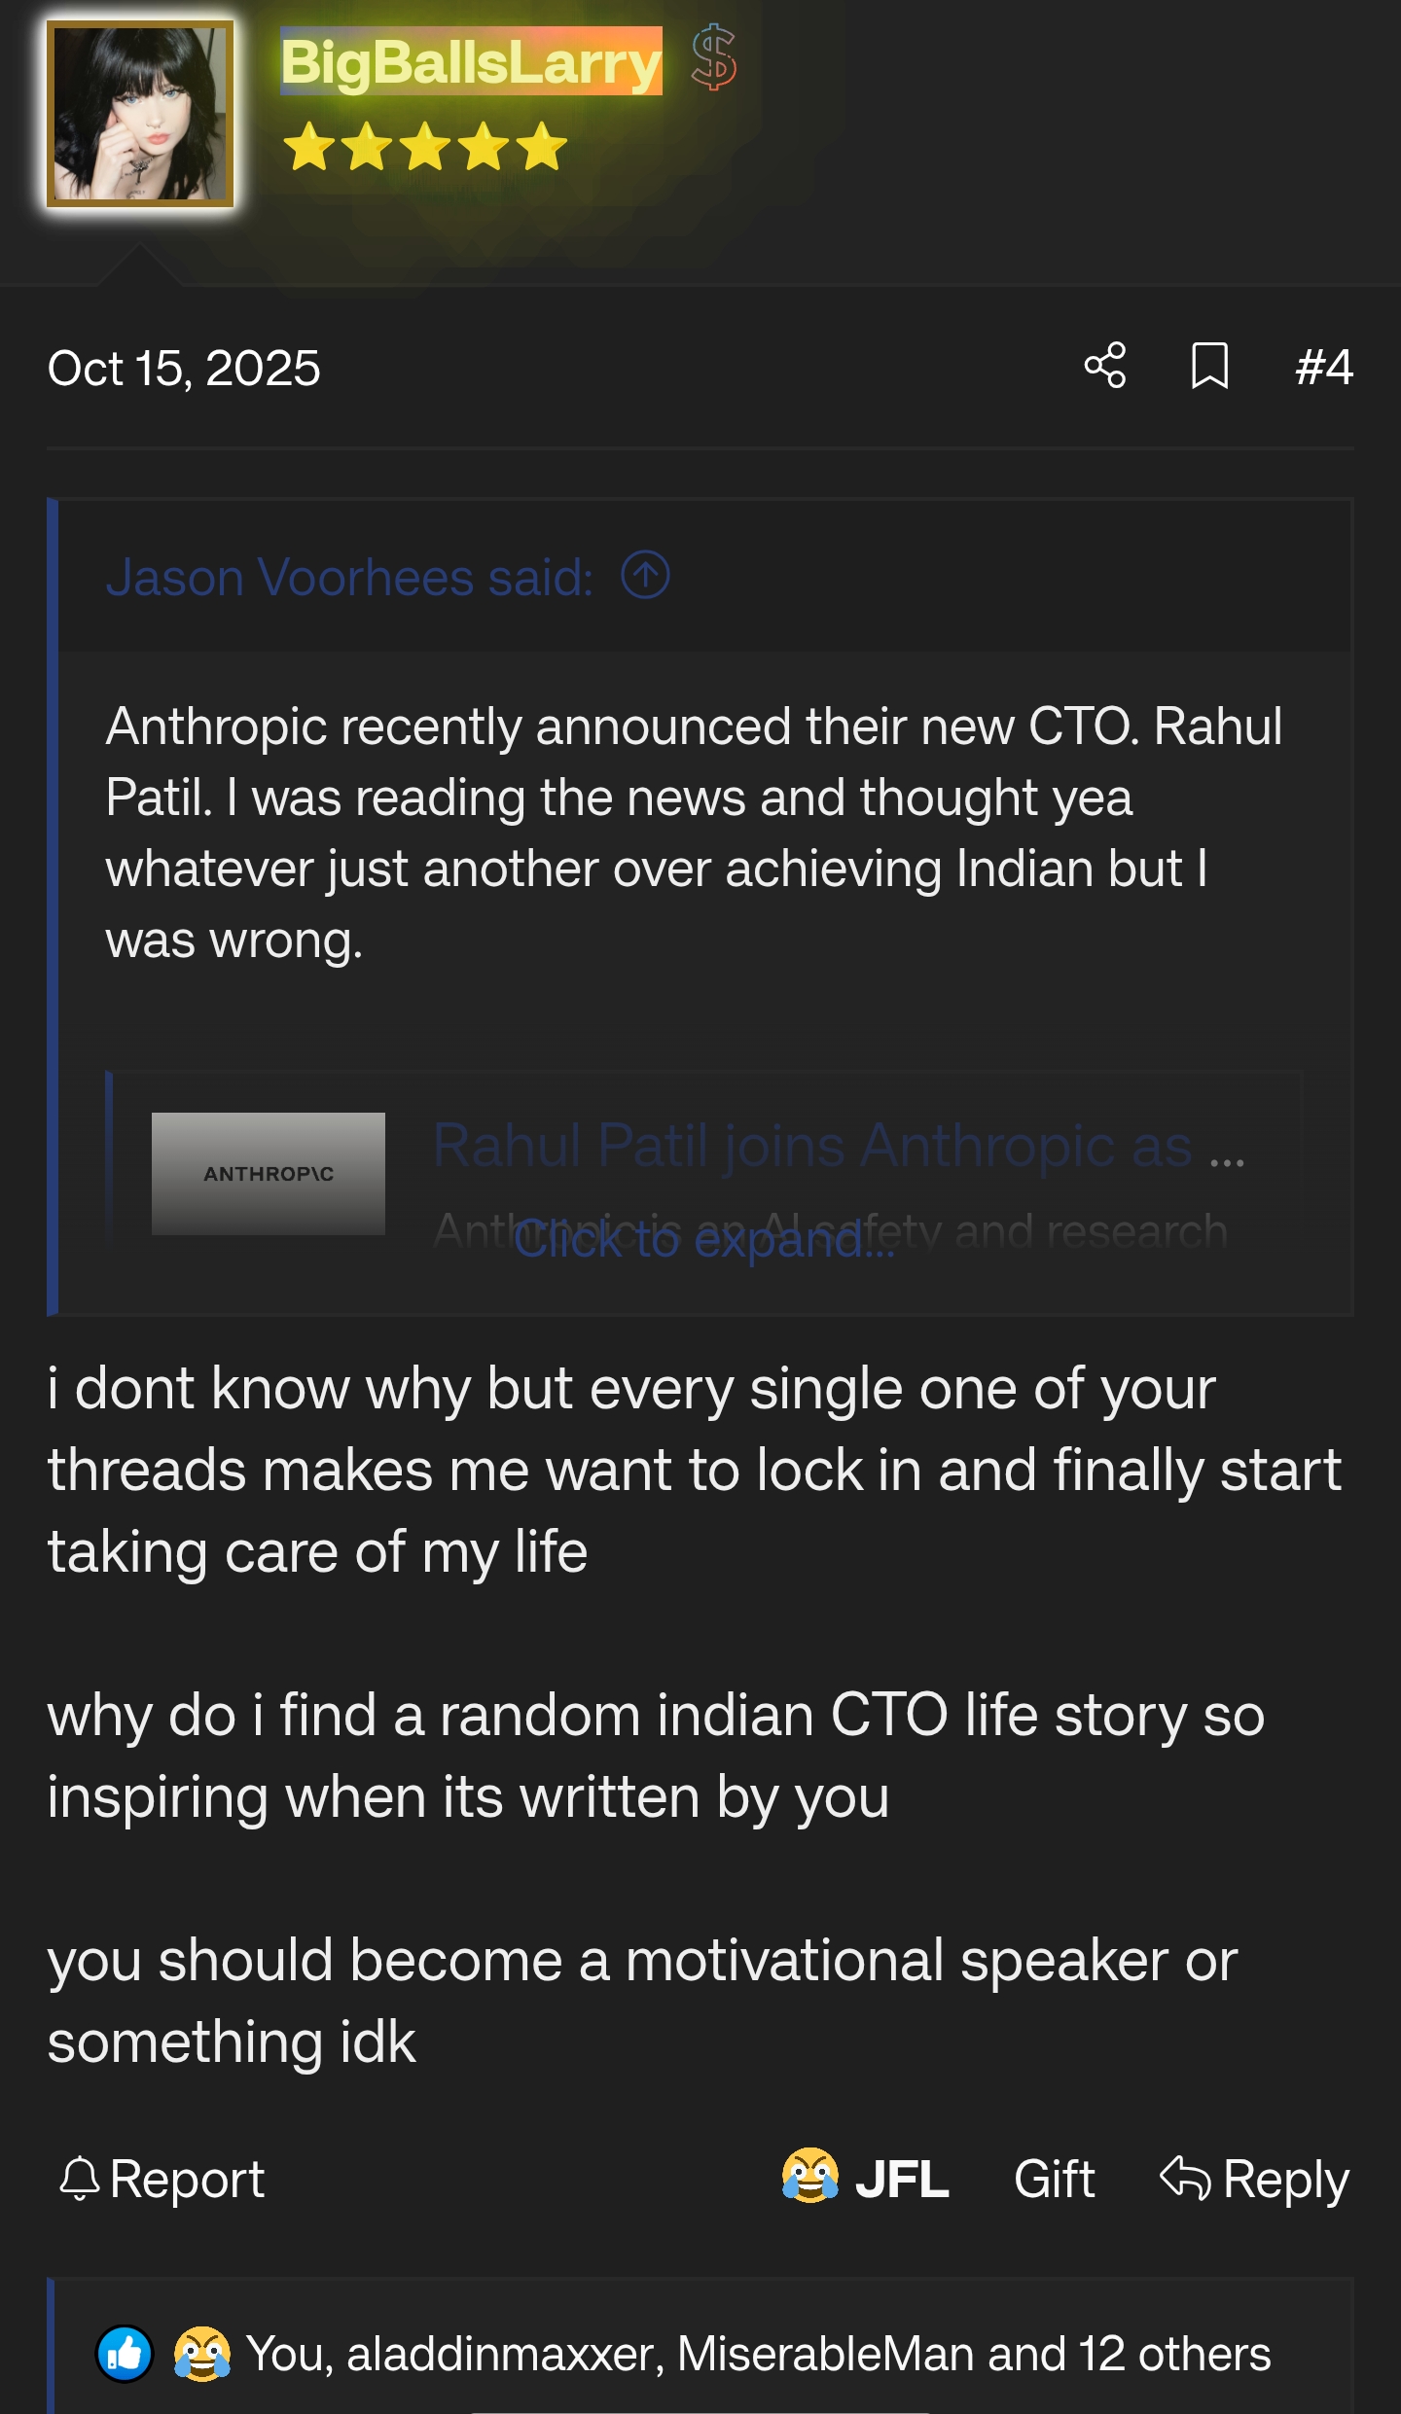Click the Anthropic logo link thumbnail
The image size is (1401, 2414).
click(x=269, y=1173)
